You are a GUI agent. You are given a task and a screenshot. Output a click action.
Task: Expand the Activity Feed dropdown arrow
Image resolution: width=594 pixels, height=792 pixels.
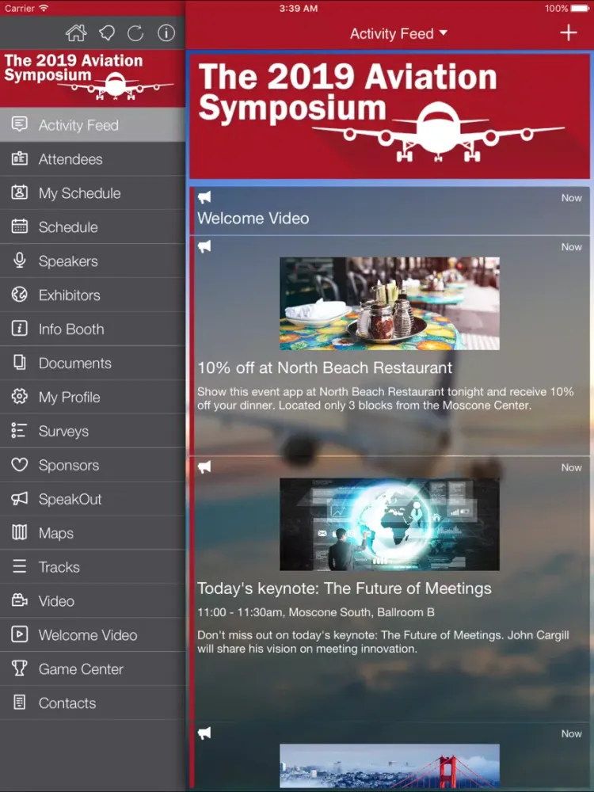pyautogui.click(x=443, y=33)
